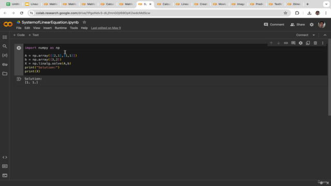
Task: Move cell down with arrow icon
Action: tap(278, 43)
